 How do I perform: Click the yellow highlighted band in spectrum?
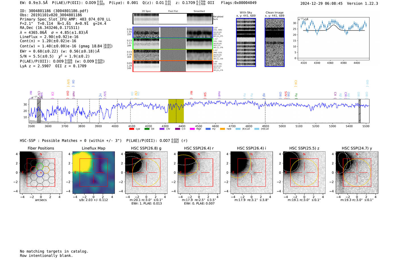coord(176,111)
